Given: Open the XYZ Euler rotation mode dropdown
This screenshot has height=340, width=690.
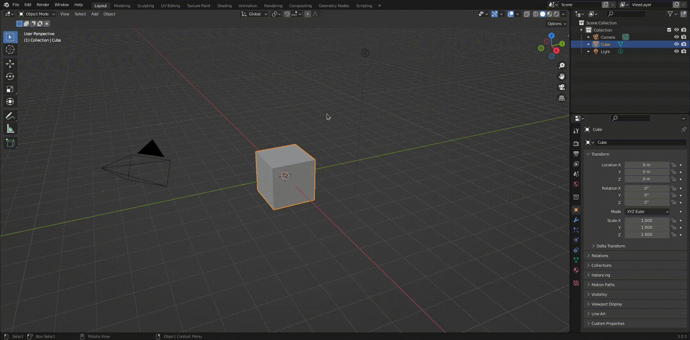Looking at the screenshot, I should 647,212.
